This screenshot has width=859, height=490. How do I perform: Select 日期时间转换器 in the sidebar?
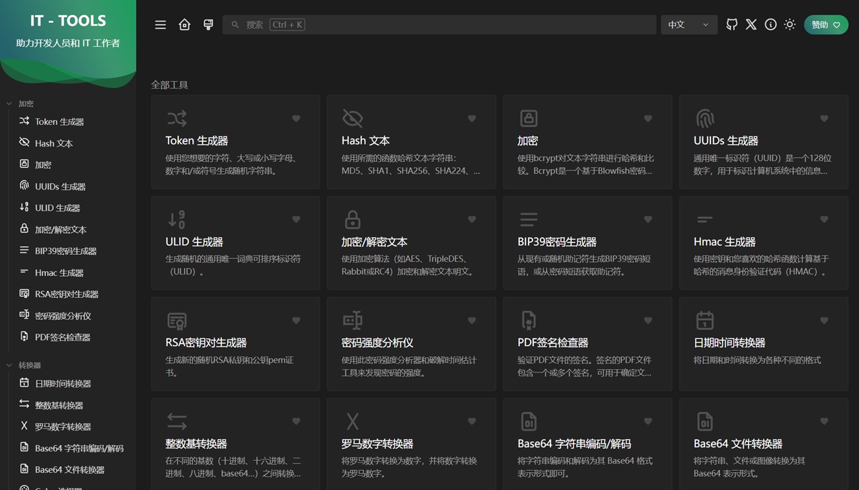click(x=63, y=384)
